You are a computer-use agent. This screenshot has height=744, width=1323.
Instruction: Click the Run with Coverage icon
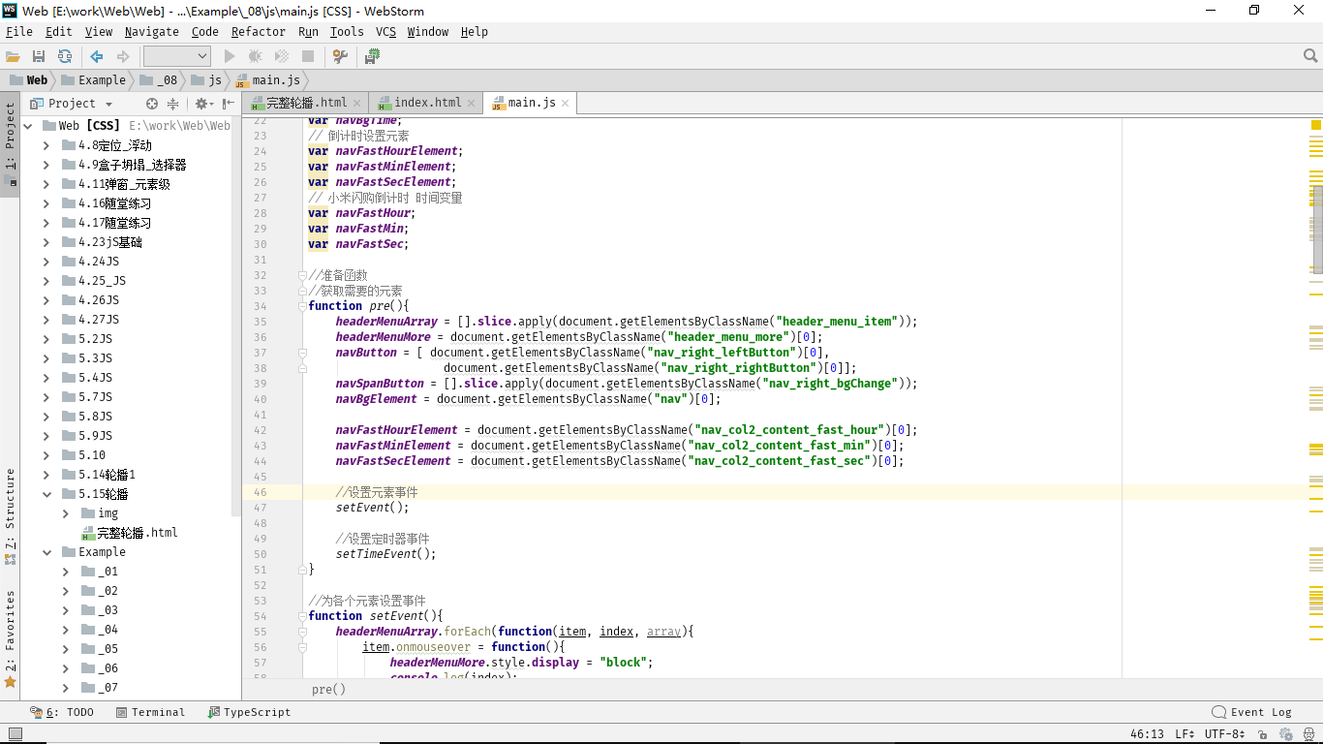[282, 57]
